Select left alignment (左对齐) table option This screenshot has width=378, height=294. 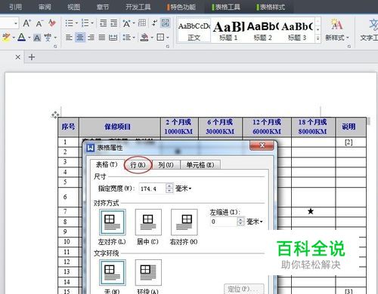112,222
